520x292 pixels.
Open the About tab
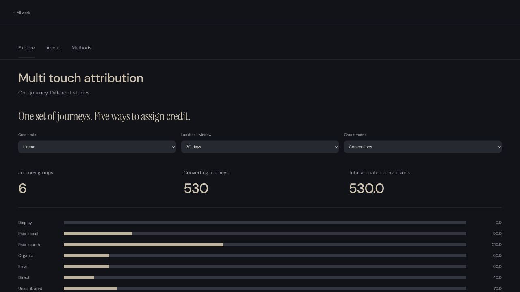tap(53, 48)
